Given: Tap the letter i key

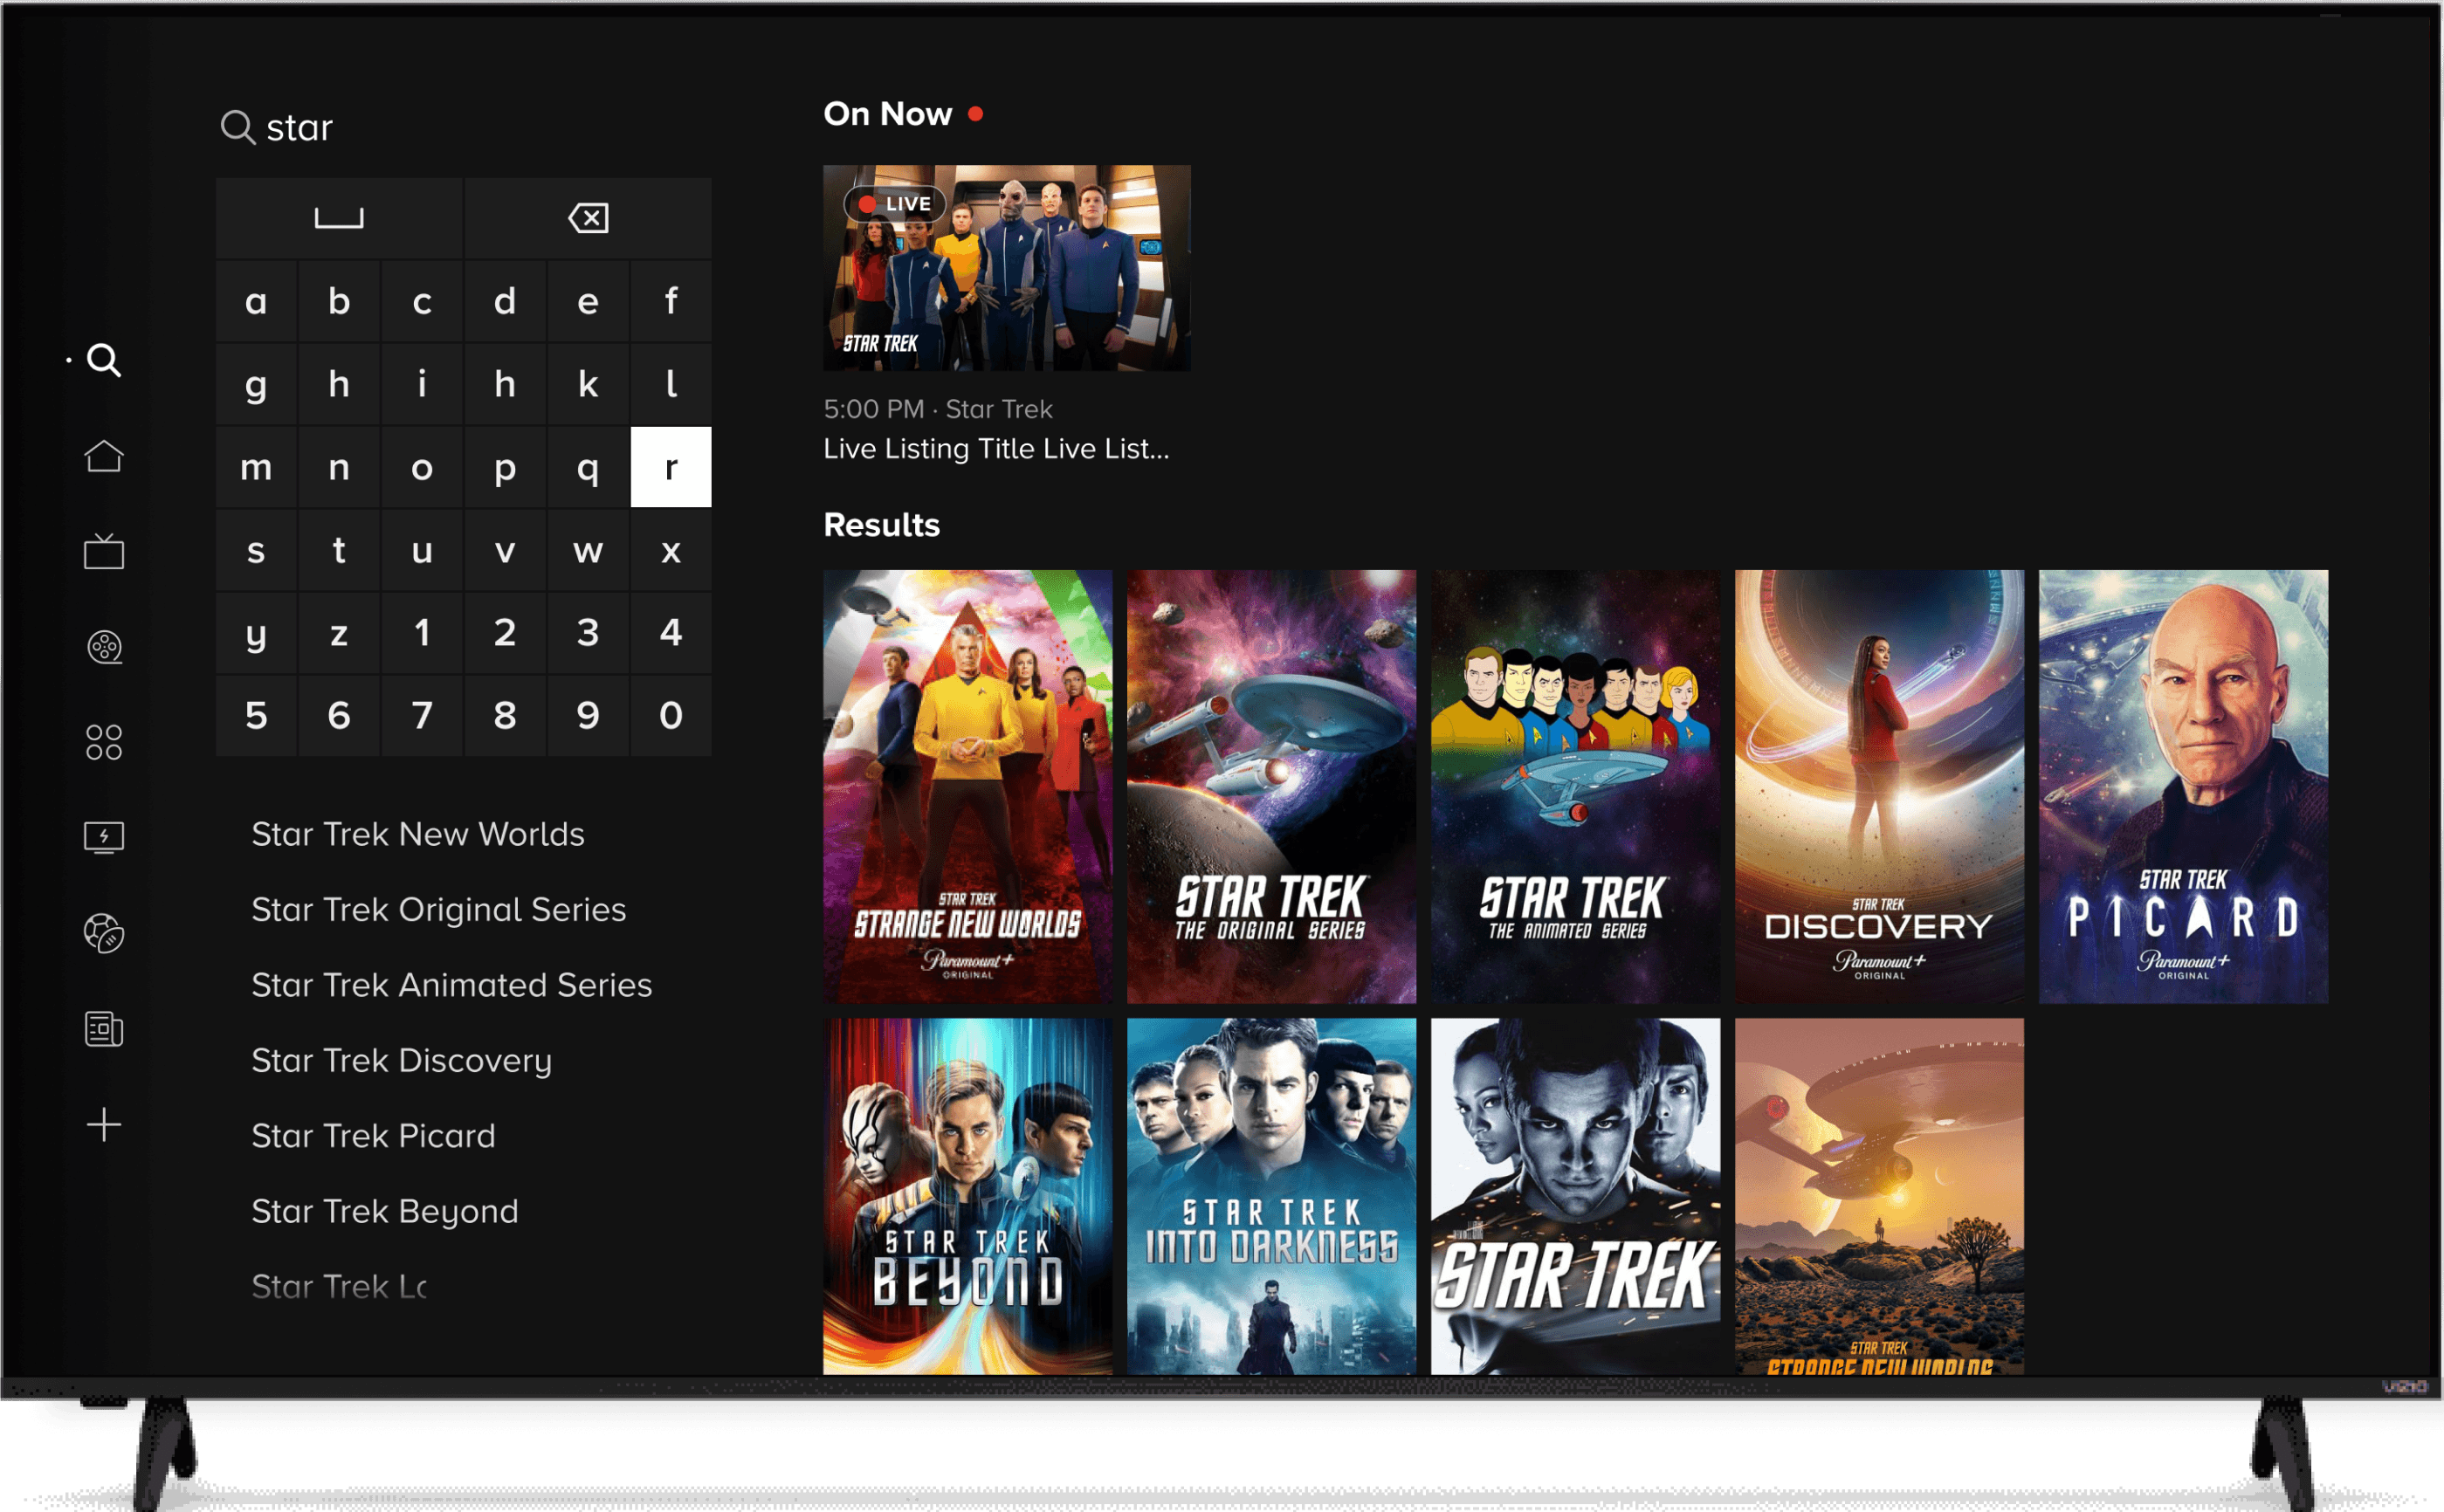Looking at the screenshot, I should [422, 384].
